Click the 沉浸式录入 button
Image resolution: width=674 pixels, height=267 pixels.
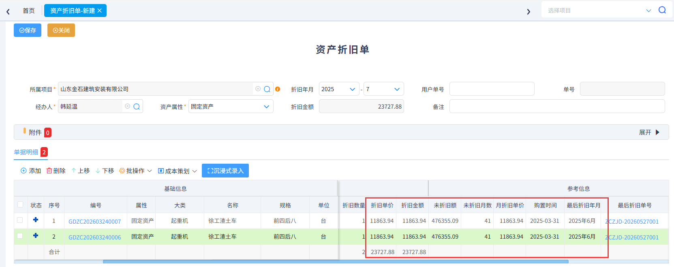[x=225, y=171]
